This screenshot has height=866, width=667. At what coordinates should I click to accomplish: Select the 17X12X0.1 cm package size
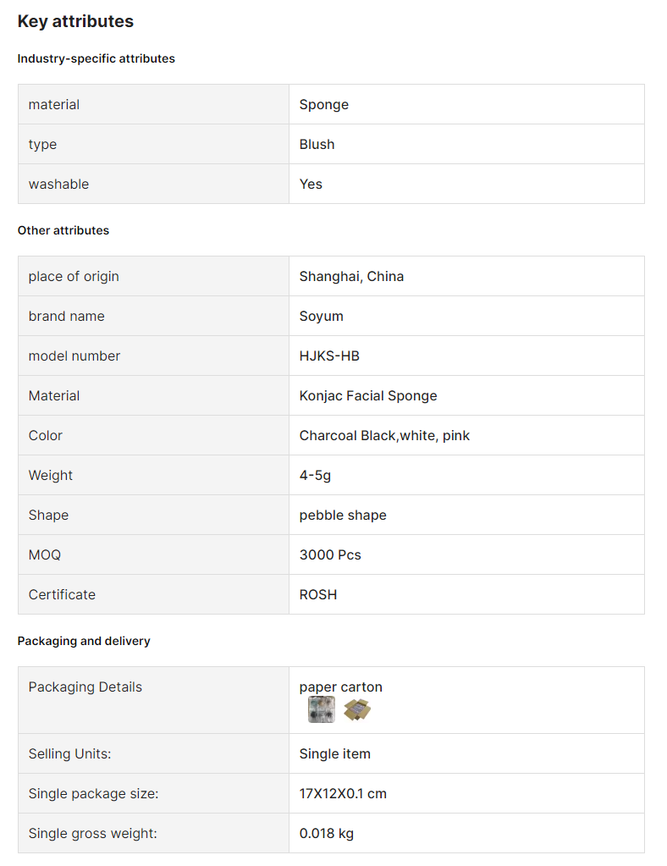coord(343,794)
